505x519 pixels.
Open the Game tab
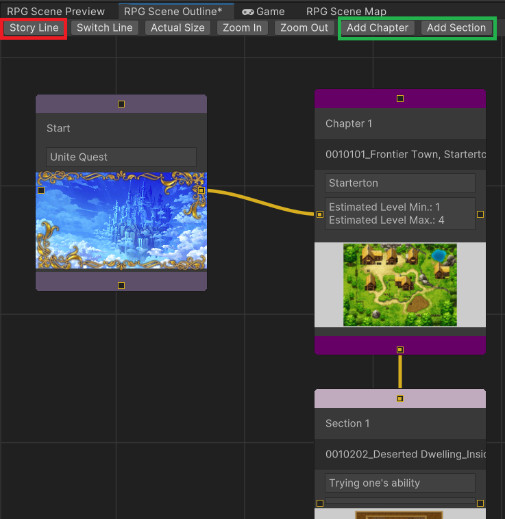pyautogui.click(x=263, y=11)
